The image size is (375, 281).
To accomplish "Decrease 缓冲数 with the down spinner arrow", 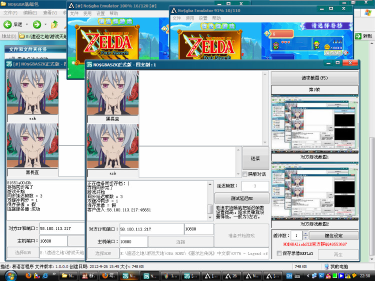I will point(305,237).
